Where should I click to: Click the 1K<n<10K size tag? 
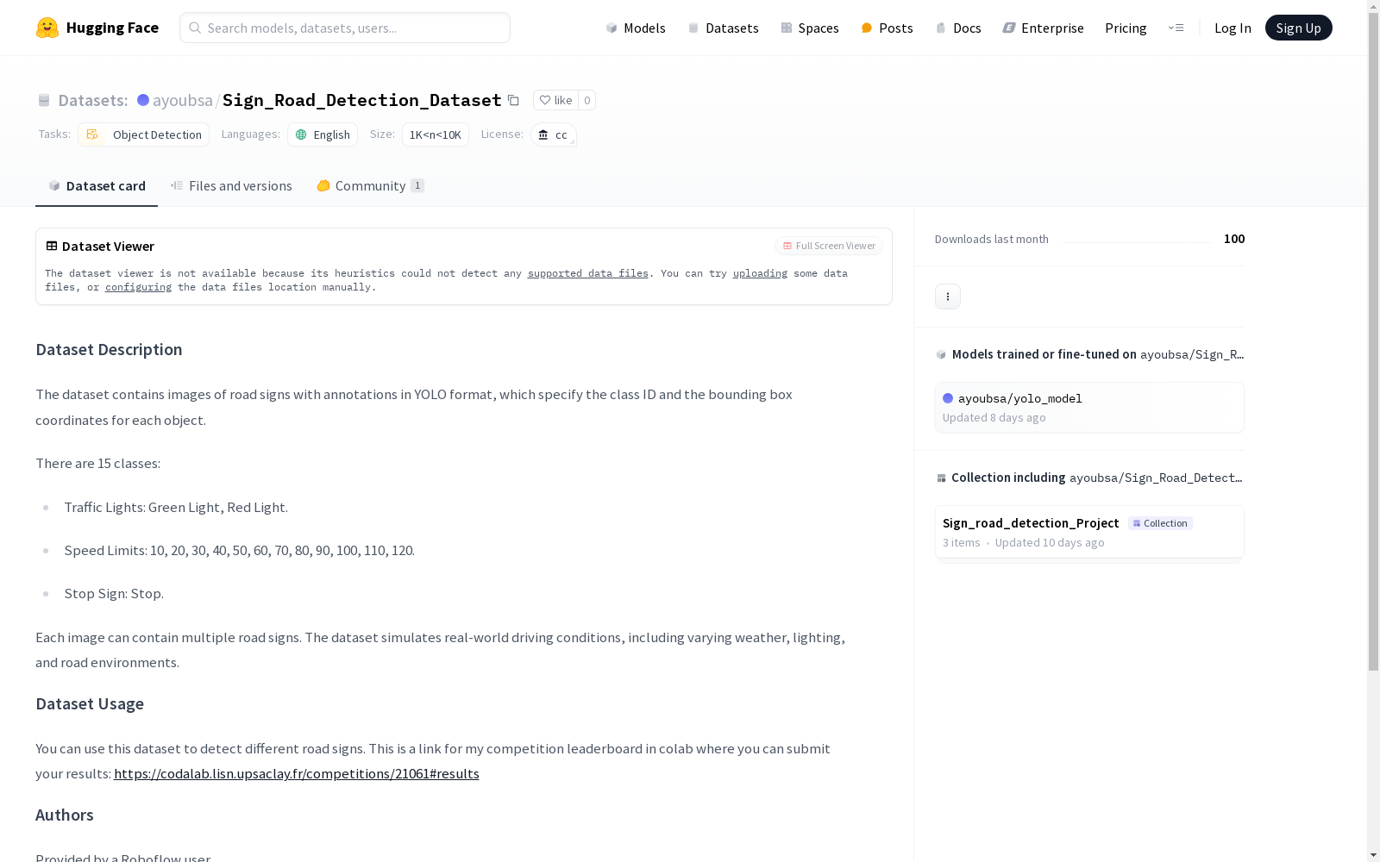click(436, 134)
